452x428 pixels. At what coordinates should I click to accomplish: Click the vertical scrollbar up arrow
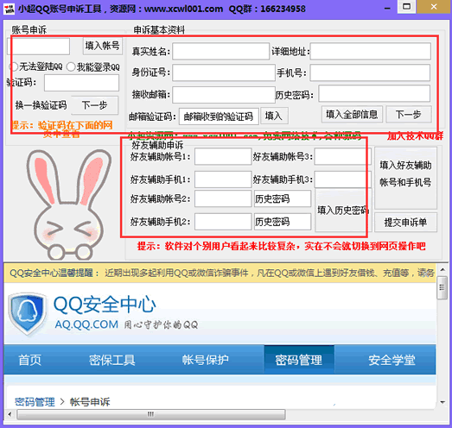442,269
